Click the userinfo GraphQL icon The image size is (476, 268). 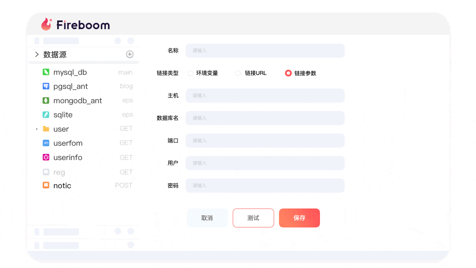[x=46, y=157]
